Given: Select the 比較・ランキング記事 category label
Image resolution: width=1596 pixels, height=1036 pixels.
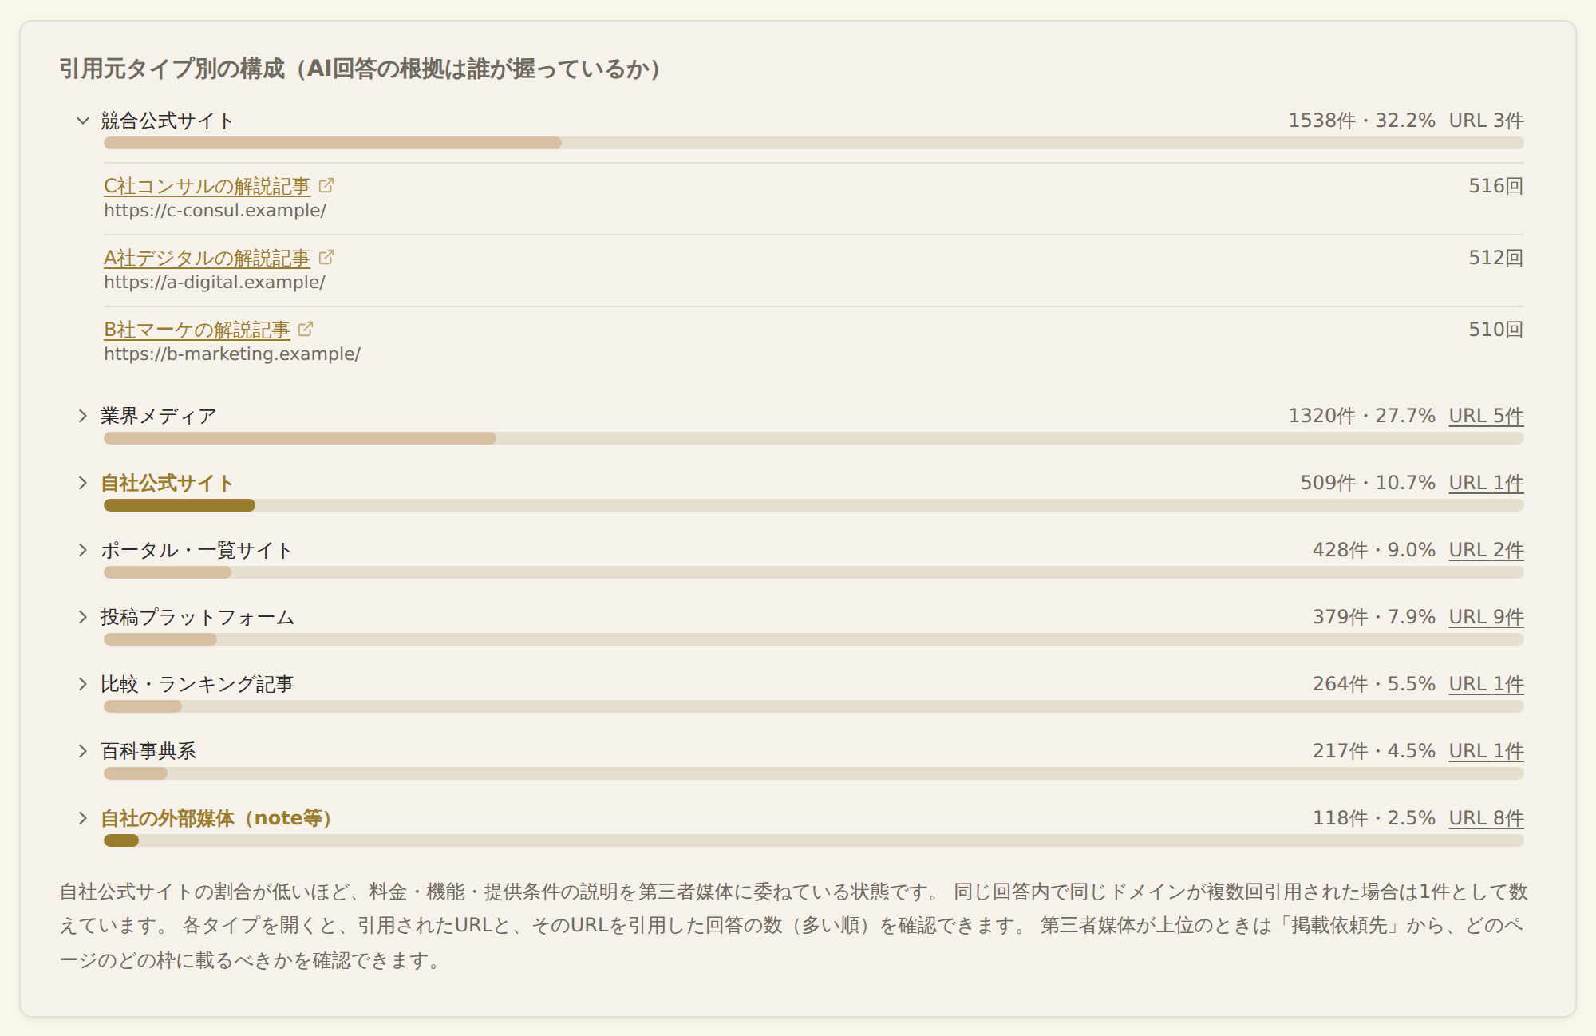Looking at the screenshot, I should tap(197, 684).
